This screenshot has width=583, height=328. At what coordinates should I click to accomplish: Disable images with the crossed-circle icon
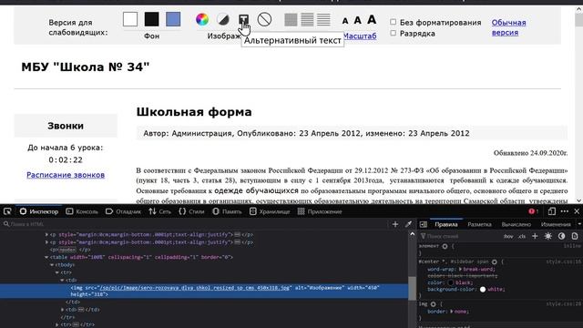coord(264,19)
